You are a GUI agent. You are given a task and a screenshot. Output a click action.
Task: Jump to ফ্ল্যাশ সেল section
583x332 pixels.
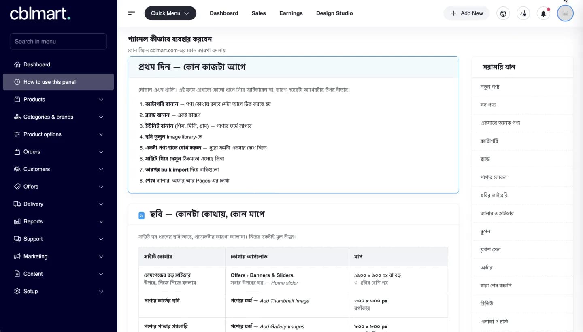click(522, 249)
